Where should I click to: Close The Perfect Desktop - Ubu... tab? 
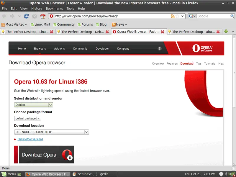[218, 32]
